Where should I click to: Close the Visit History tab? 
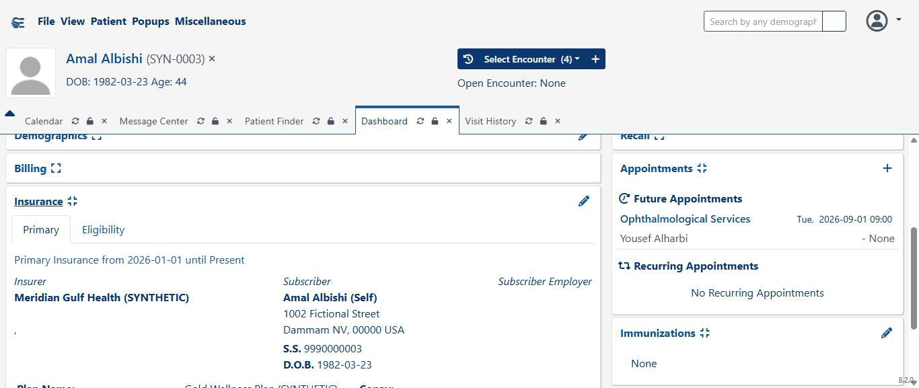click(558, 121)
